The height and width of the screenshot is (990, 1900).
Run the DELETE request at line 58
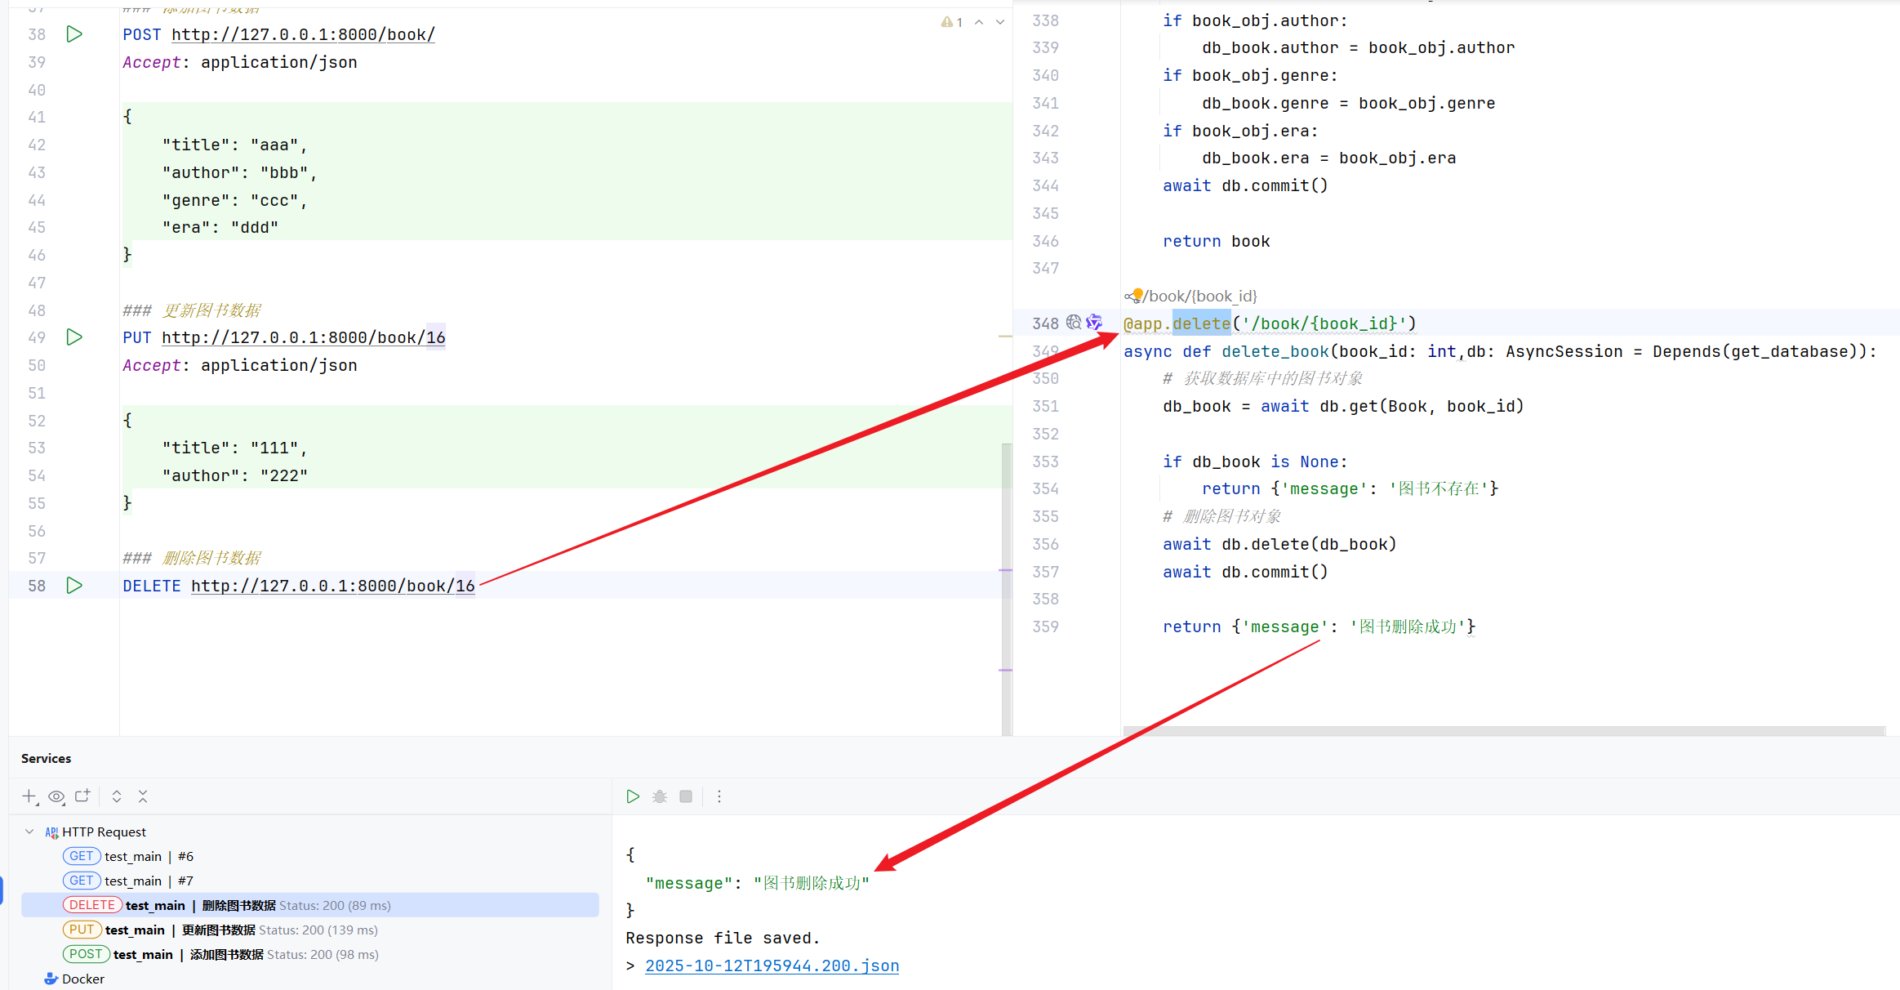point(74,586)
